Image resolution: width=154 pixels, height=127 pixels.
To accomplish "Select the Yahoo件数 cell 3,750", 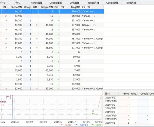I will [15, 66].
